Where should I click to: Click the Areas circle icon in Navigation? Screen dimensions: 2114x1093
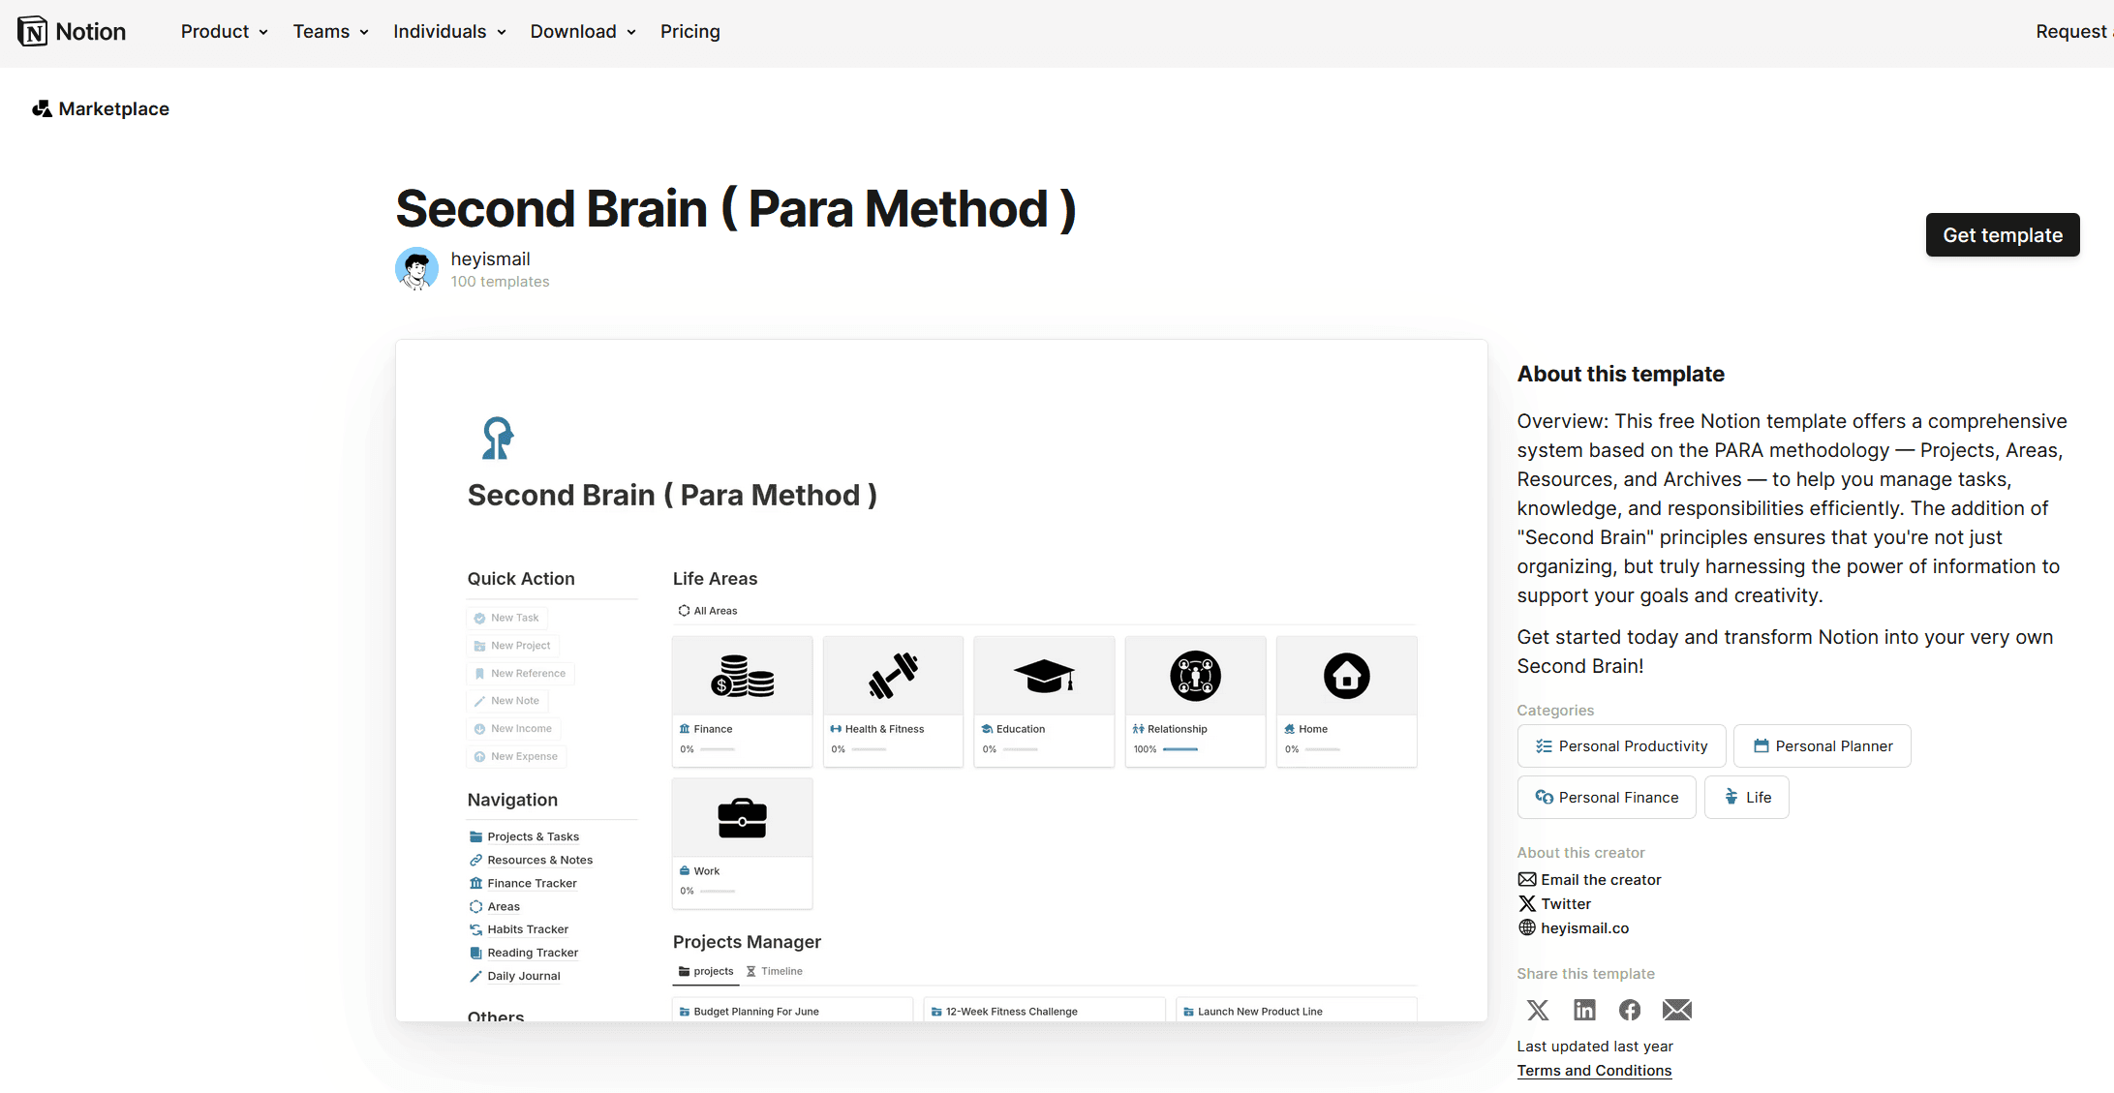(x=475, y=906)
